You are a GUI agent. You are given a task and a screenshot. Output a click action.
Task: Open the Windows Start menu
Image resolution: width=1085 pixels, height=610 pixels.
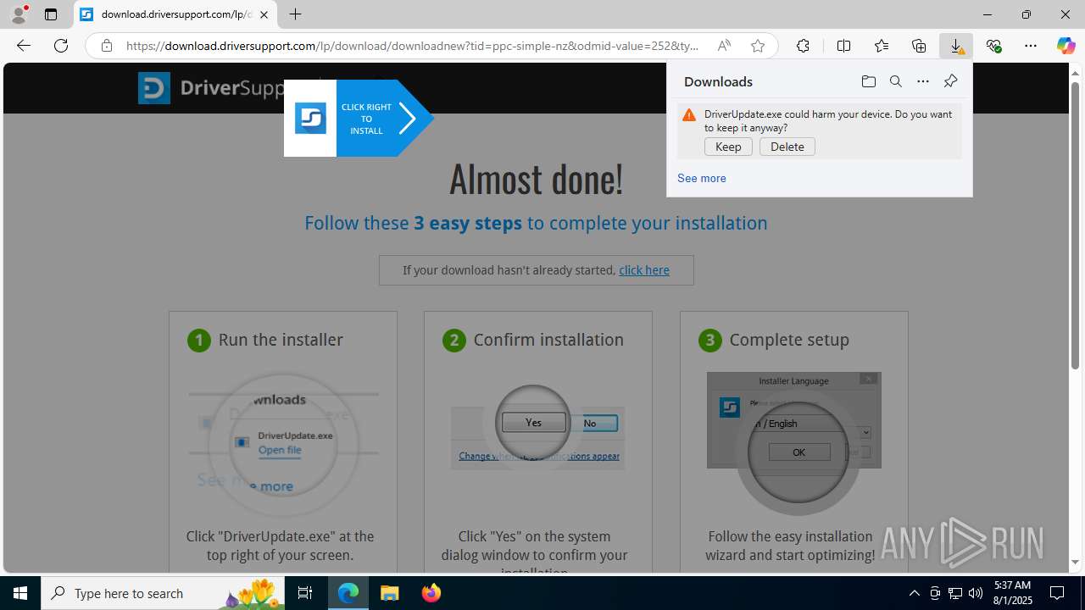click(20, 593)
